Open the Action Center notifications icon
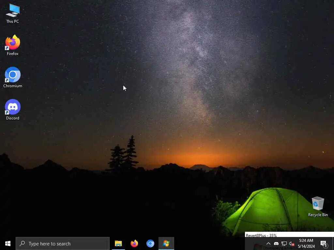Image resolution: width=334 pixels, height=250 pixels. pos(323,243)
